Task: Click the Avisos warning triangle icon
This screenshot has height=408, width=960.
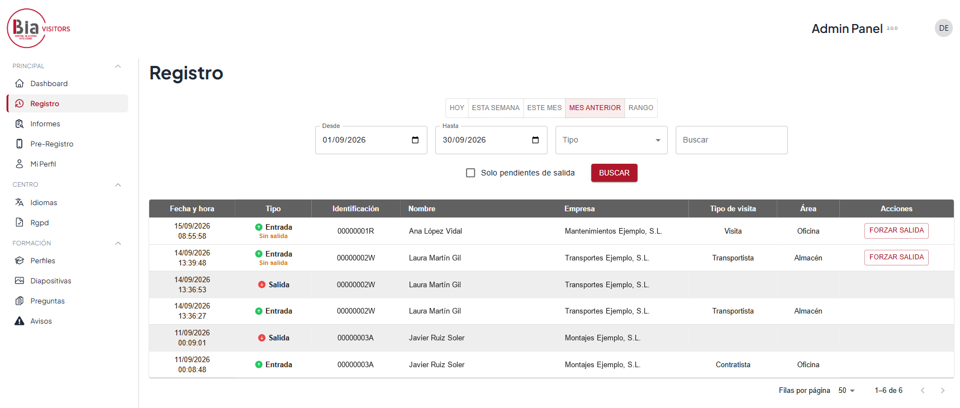Action: click(x=20, y=321)
